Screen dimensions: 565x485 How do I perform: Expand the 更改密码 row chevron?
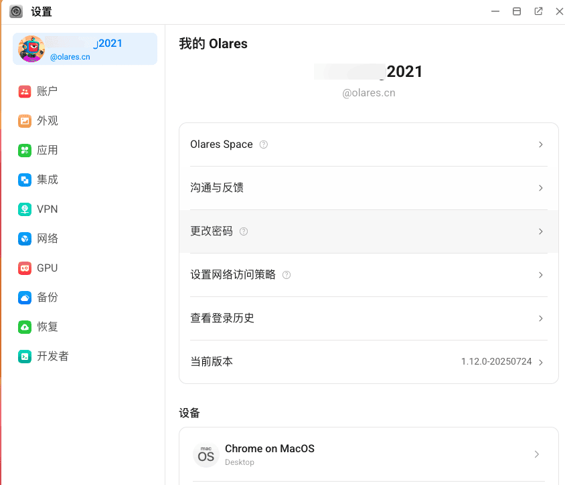tap(540, 231)
